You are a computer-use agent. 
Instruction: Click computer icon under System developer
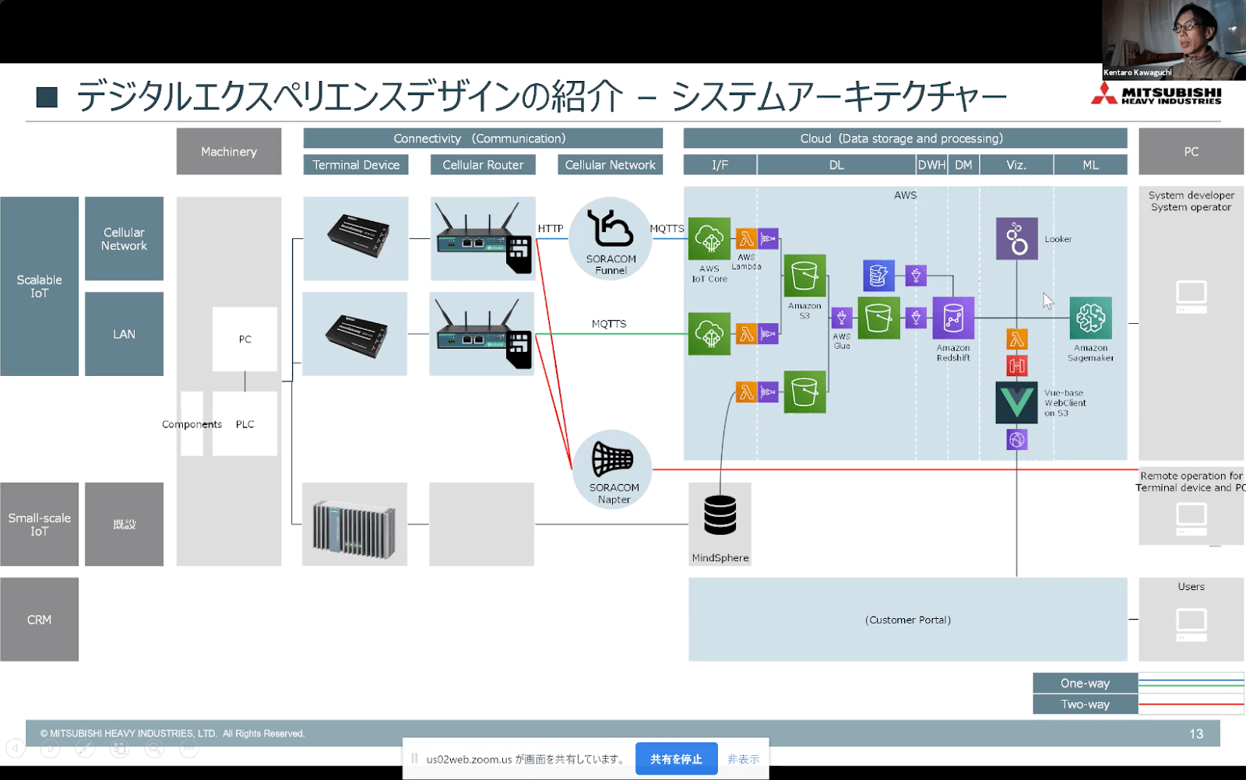1191,297
